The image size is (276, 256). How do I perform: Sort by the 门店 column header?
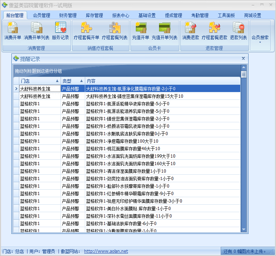(37, 81)
